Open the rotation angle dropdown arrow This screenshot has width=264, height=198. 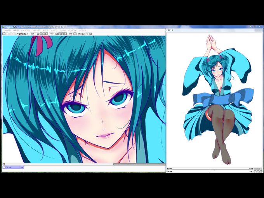click(57, 34)
